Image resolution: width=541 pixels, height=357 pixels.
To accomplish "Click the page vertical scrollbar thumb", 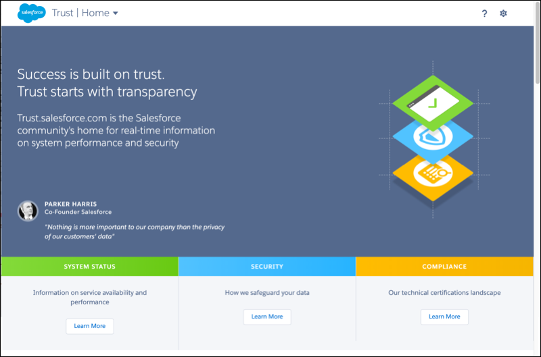I will pyautogui.click(x=537, y=43).
